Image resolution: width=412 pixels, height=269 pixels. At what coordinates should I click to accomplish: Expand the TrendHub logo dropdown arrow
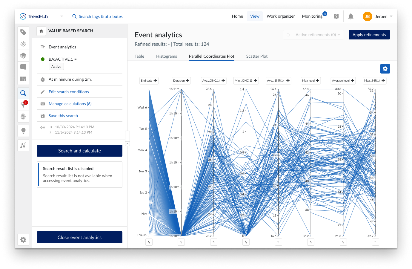coord(62,16)
